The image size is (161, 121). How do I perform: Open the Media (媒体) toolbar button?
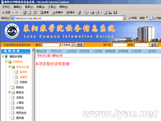click(x=70, y=13)
